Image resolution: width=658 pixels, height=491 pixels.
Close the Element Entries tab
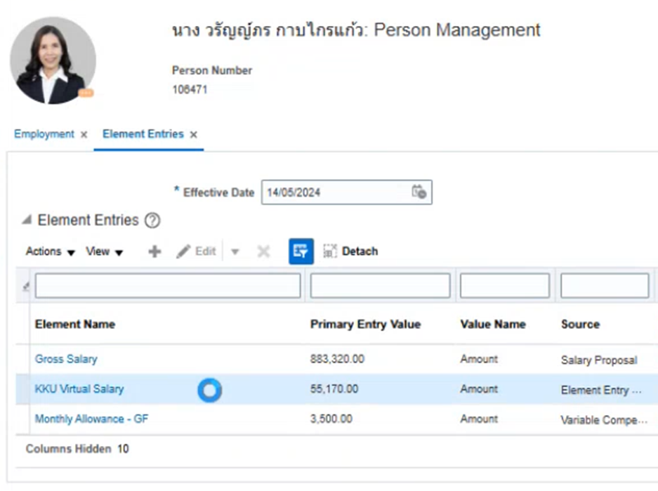194,135
